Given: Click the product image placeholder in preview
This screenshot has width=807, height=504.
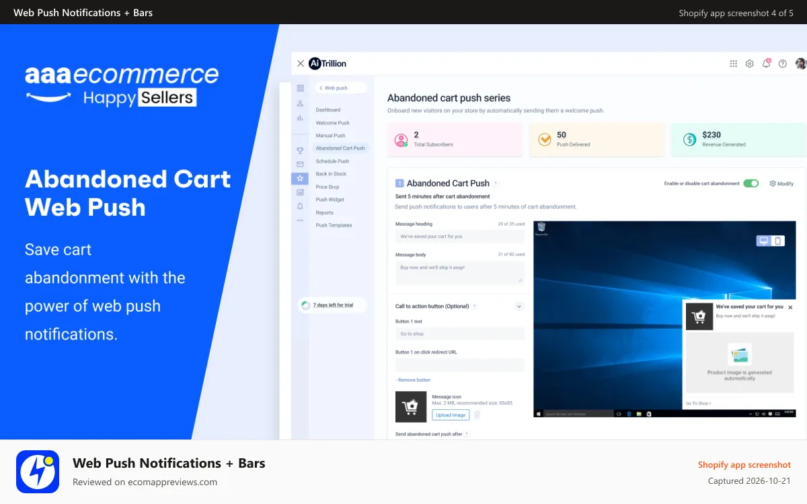Looking at the screenshot, I should [x=740, y=364].
